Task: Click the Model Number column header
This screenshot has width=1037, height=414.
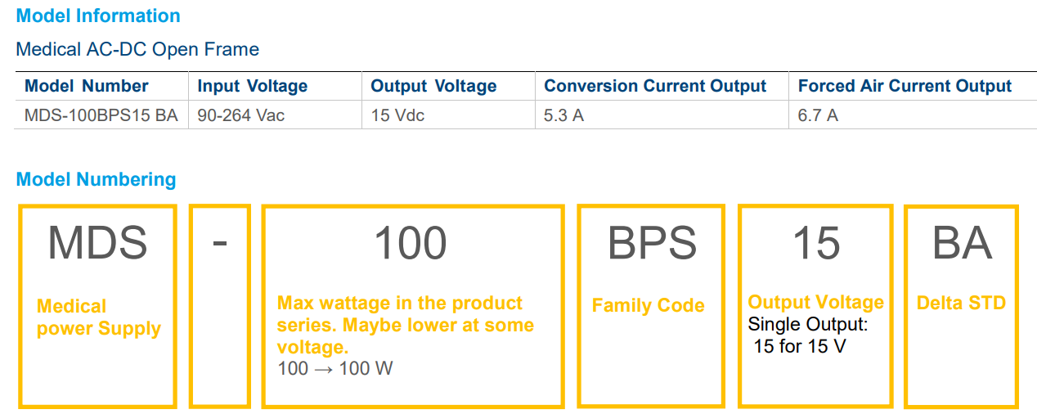Action: coord(87,86)
